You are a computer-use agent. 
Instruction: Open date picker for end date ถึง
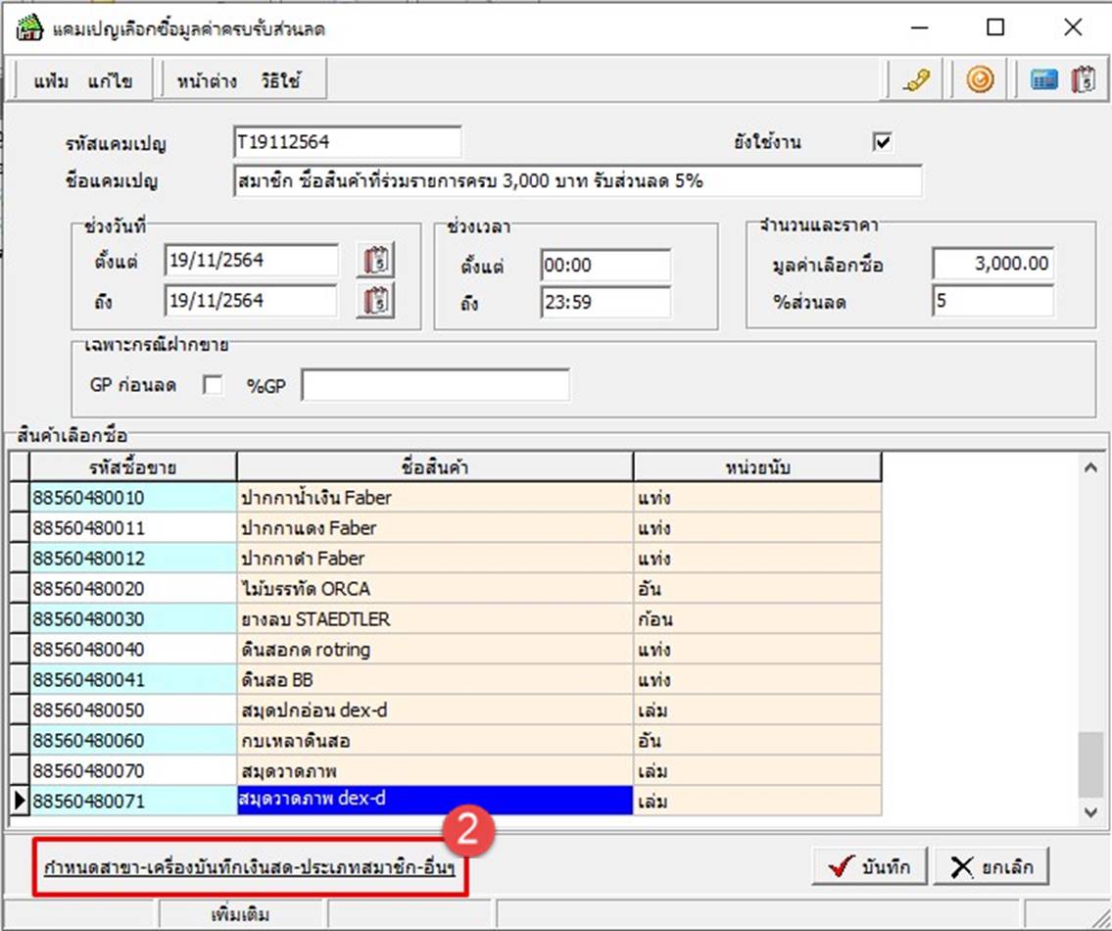pos(378,300)
